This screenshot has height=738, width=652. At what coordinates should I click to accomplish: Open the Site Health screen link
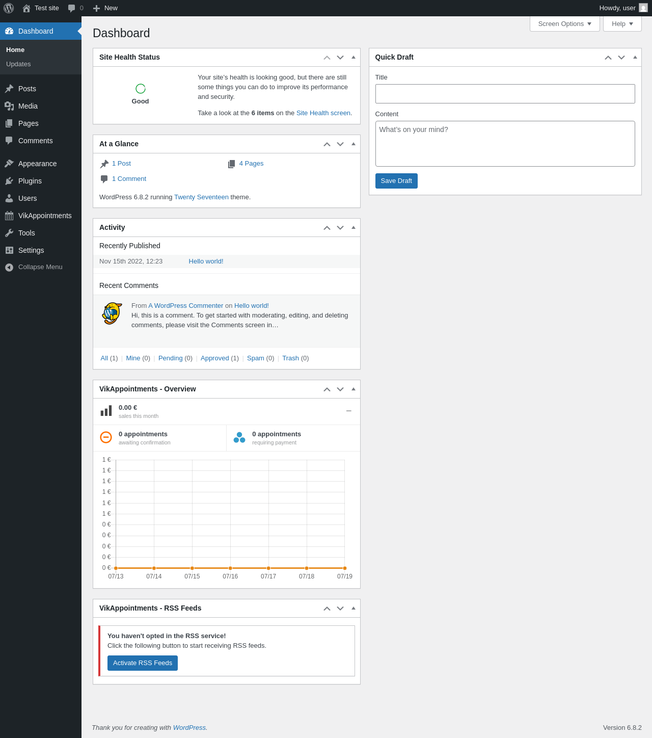click(x=323, y=113)
